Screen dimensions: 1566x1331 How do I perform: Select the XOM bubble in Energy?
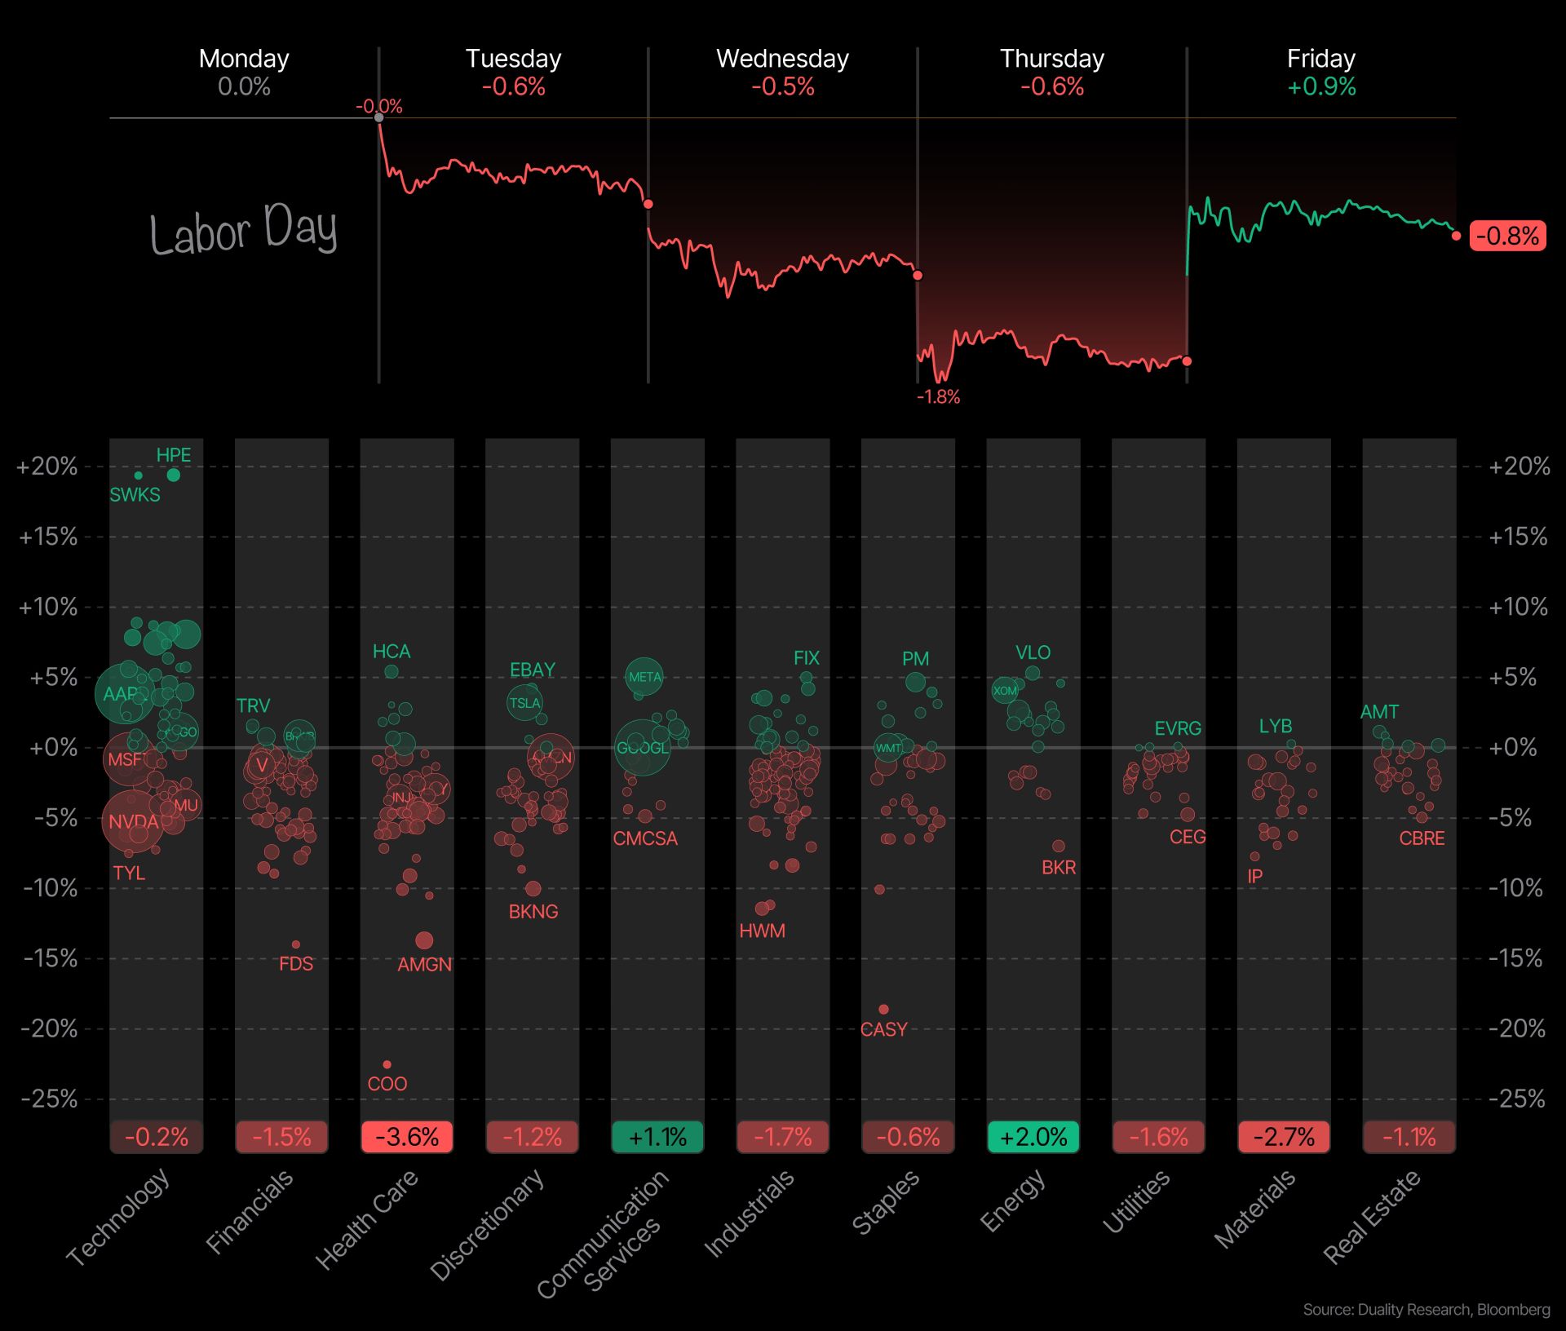[x=1005, y=690]
